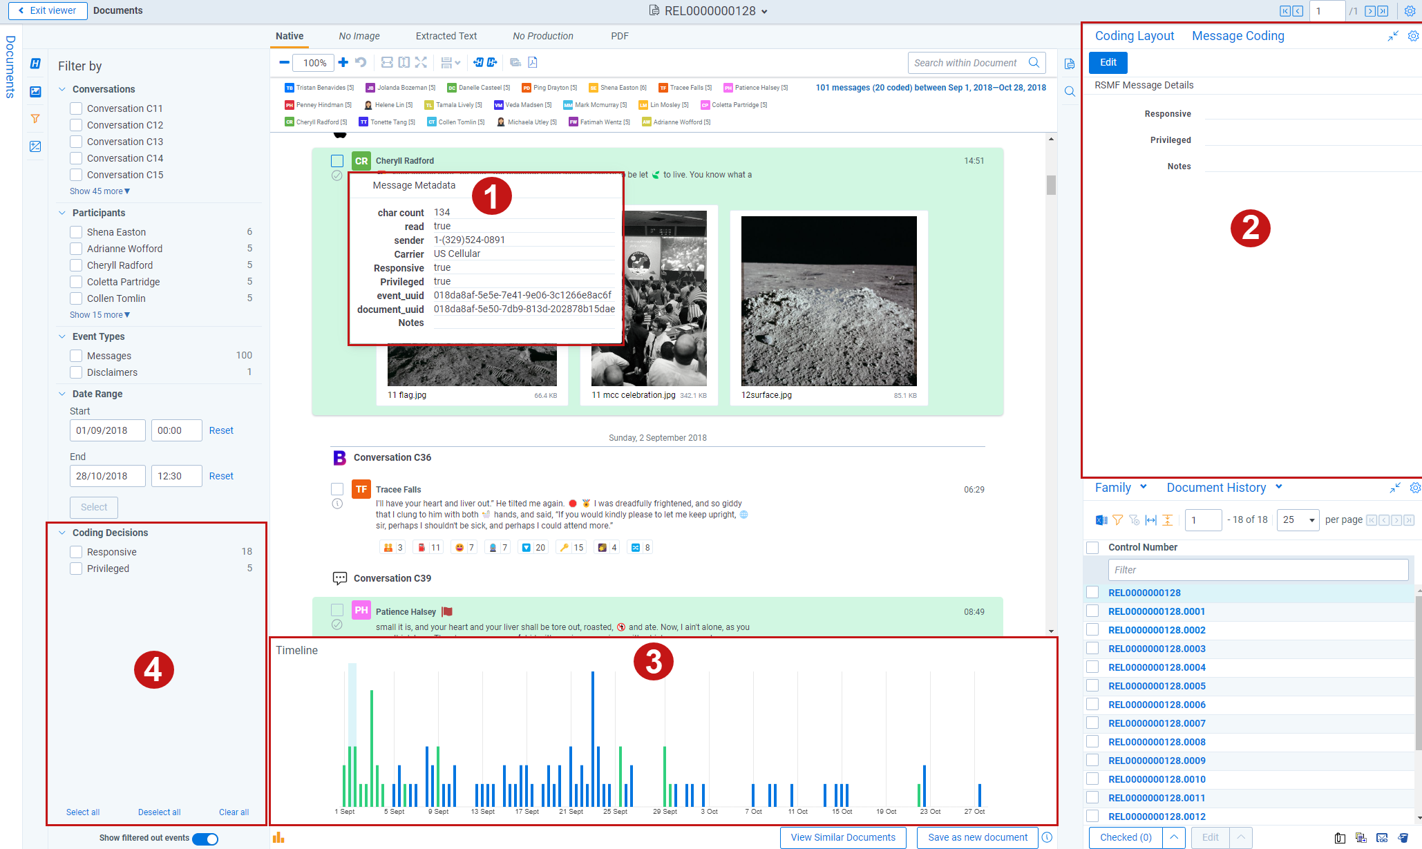Switch to the Native viewer tab

coord(290,36)
